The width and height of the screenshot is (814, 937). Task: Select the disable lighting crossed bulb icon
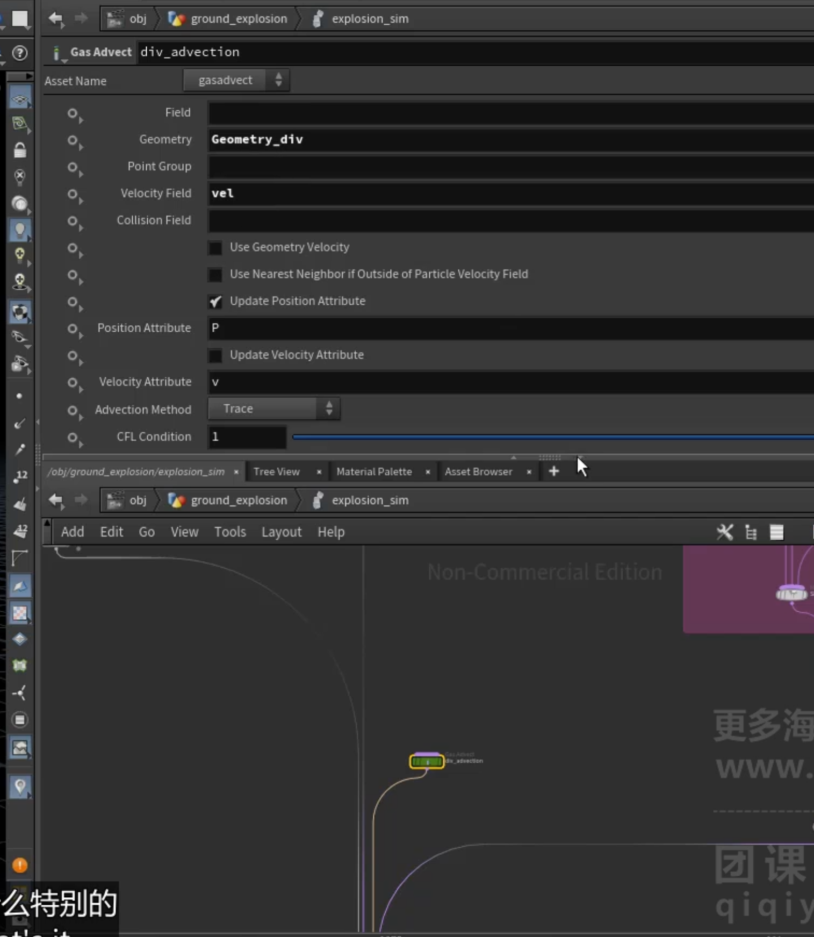tap(20, 177)
